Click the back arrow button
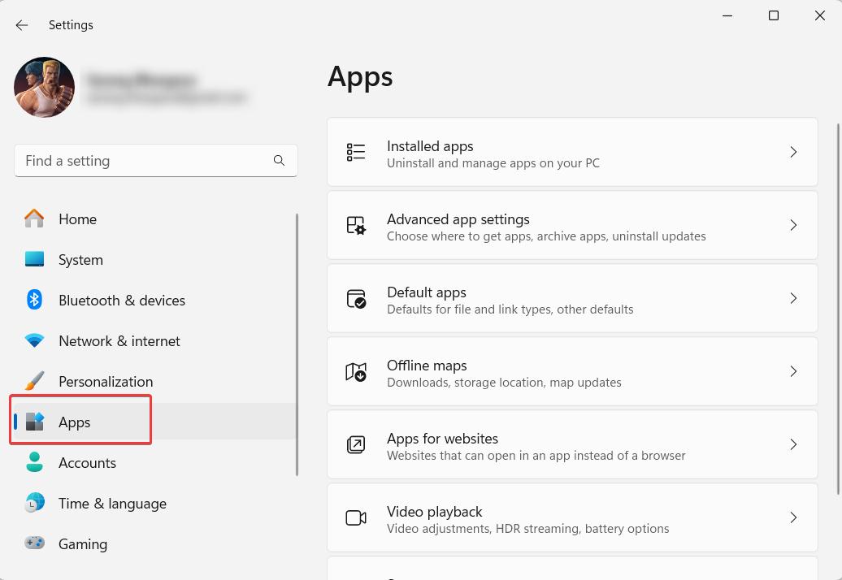The width and height of the screenshot is (842, 580). click(22, 24)
